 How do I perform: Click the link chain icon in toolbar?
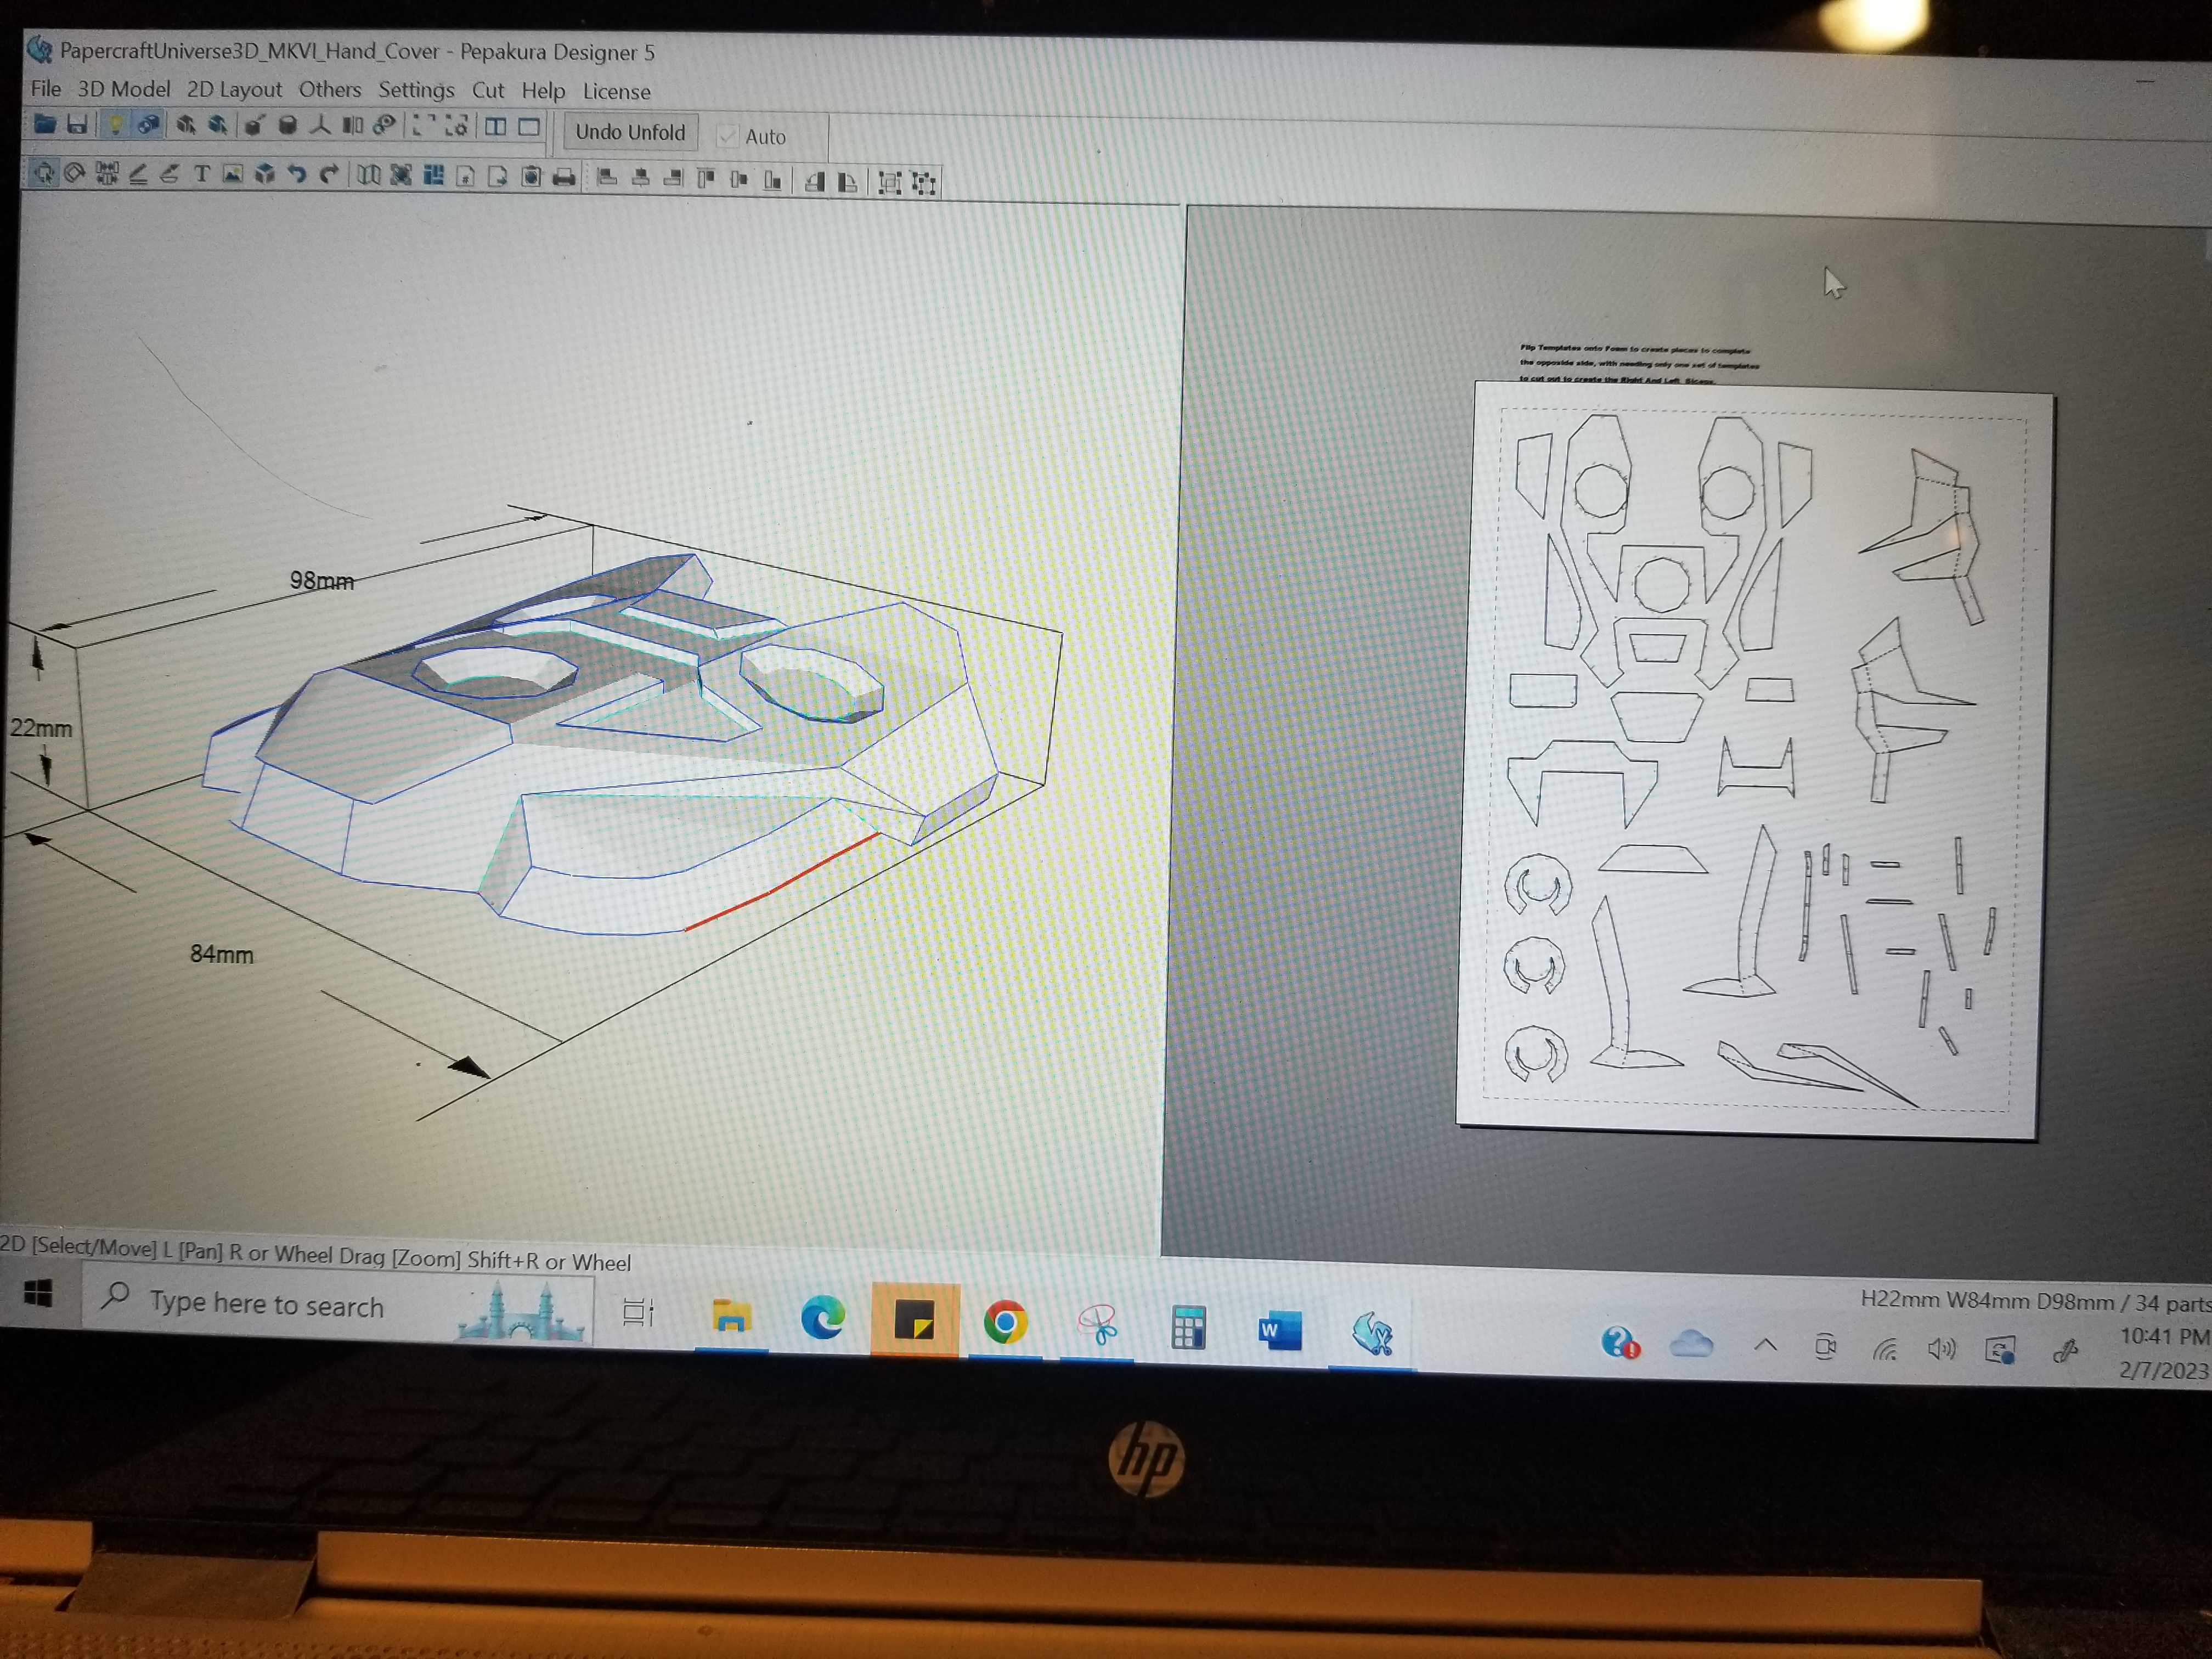(x=384, y=125)
